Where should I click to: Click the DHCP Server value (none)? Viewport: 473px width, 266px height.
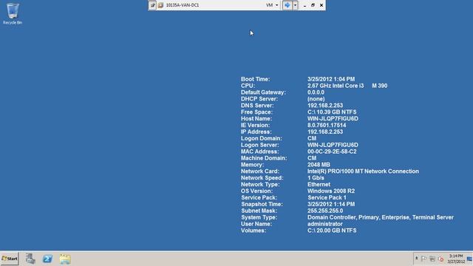(x=316, y=99)
